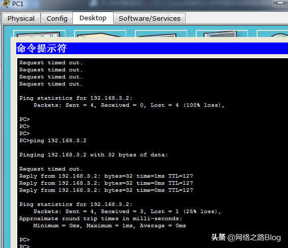
Task: Select the Desktop tab
Action: pos(93,18)
